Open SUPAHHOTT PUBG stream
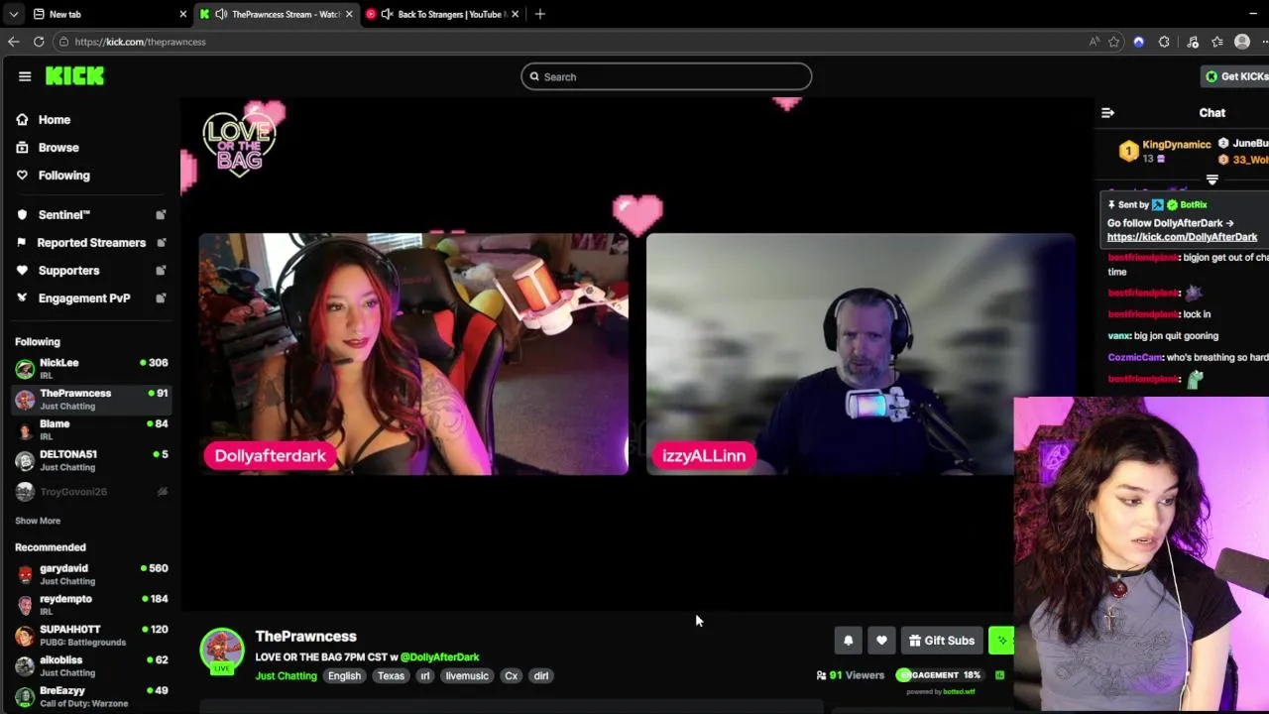The height and width of the screenshot is (714, 1269). [x=91, y=636]
